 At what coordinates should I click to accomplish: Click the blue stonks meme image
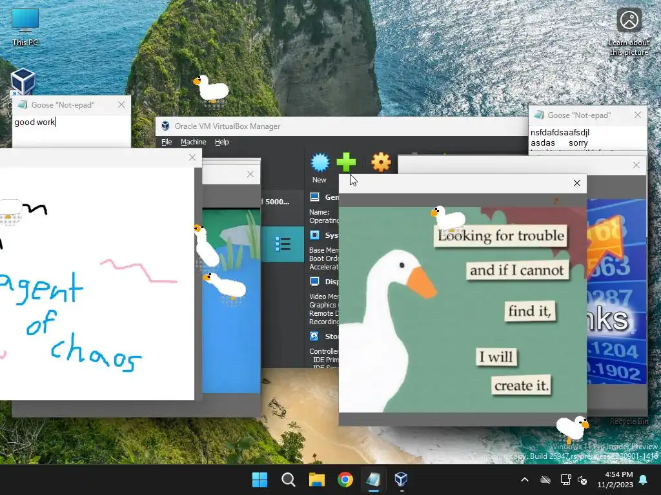616,291
